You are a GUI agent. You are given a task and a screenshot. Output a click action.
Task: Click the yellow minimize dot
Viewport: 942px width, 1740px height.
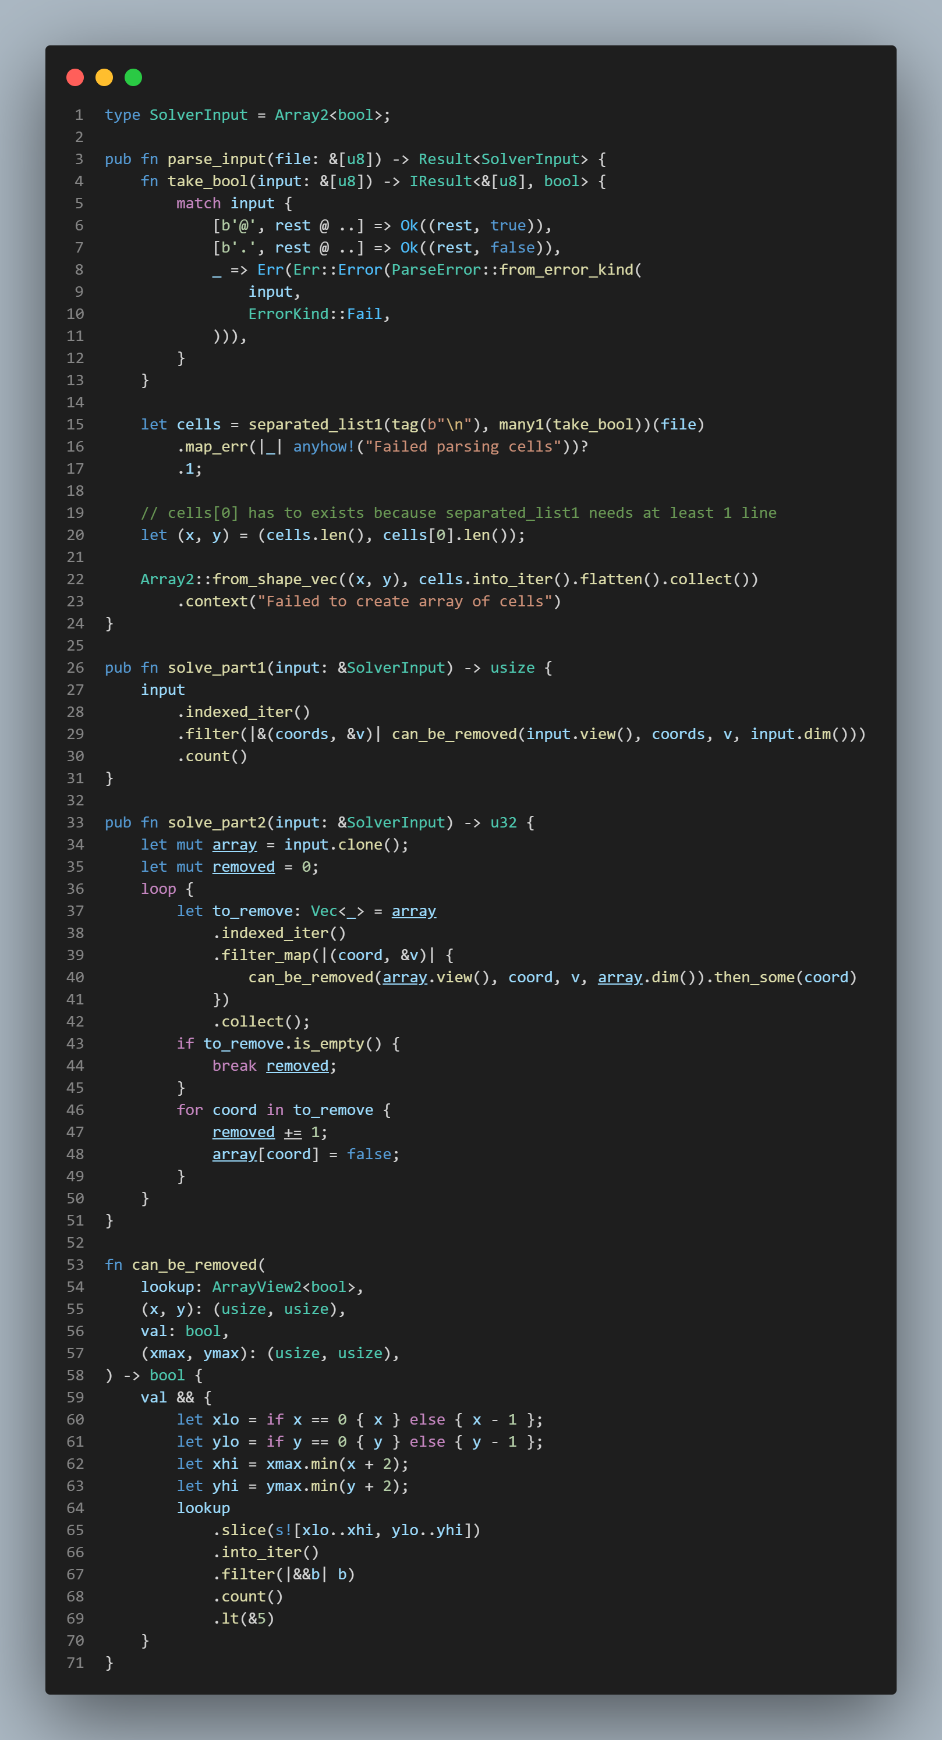pos(104,77)
